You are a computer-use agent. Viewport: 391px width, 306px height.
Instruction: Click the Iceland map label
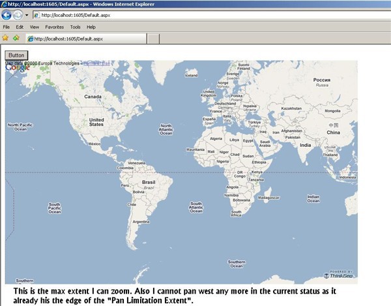[191, 76]
